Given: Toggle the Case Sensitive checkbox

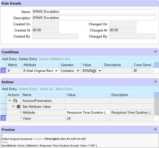Looking at the screenshot, I should (135, 71).
